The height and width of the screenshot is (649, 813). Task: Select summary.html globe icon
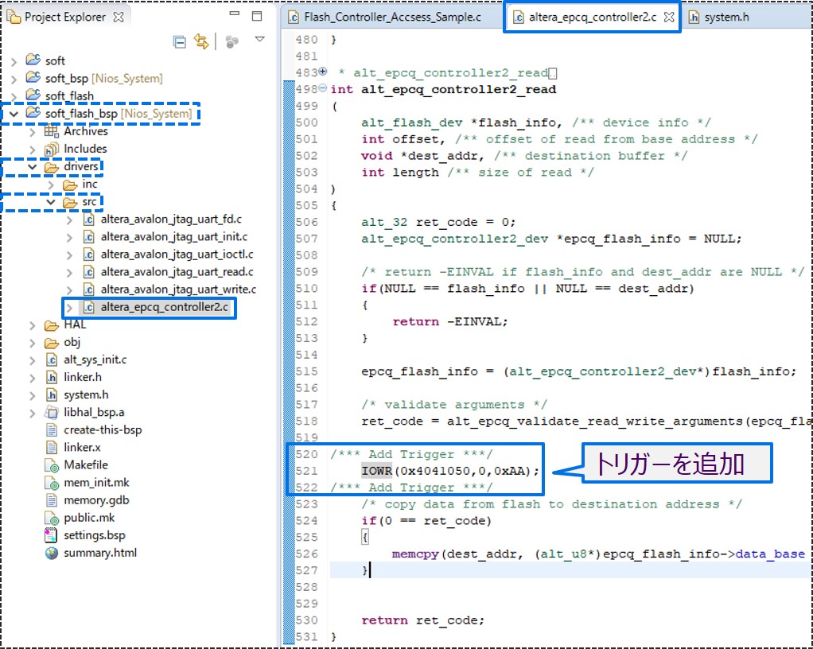point(52,553)
